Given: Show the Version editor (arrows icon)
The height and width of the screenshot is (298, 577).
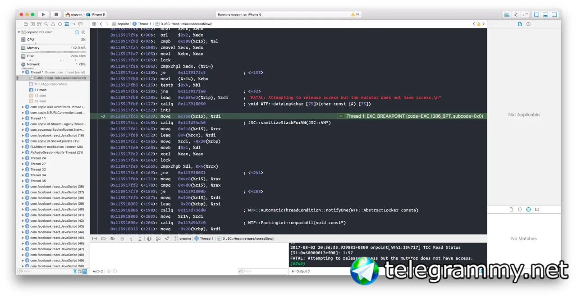Looking at the screenshot, I should point(525,14).
